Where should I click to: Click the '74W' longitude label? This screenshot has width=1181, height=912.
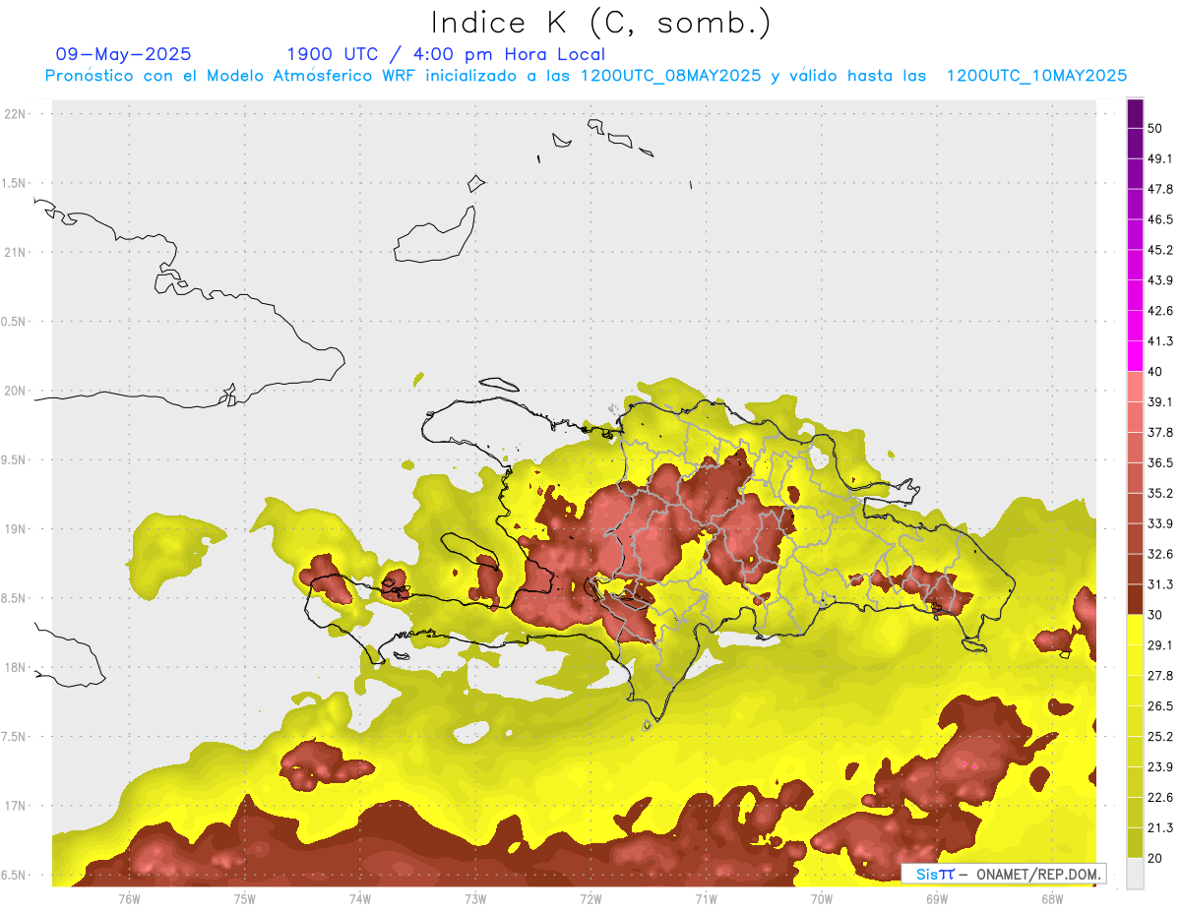pyautogui.click(x=360, y=899)
